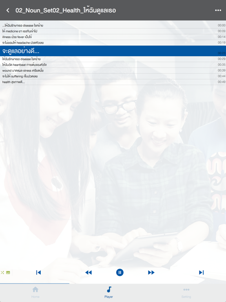Select lyric line 'ให้ medicine ยา เธอกินเข้าไป'

[113, 31]
